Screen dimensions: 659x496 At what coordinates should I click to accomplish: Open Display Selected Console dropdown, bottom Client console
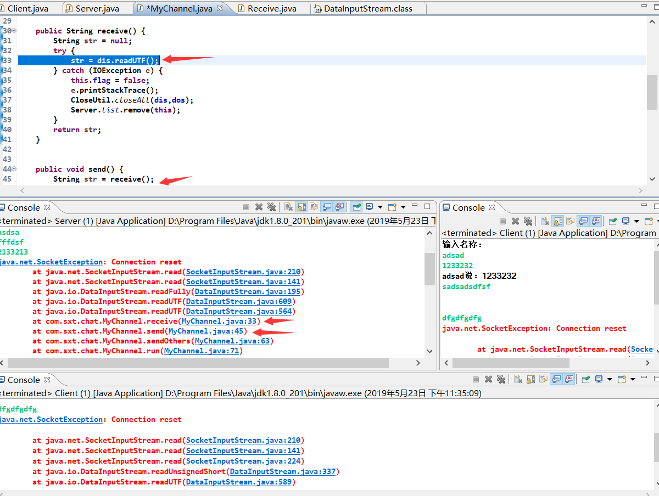[610, 380]
